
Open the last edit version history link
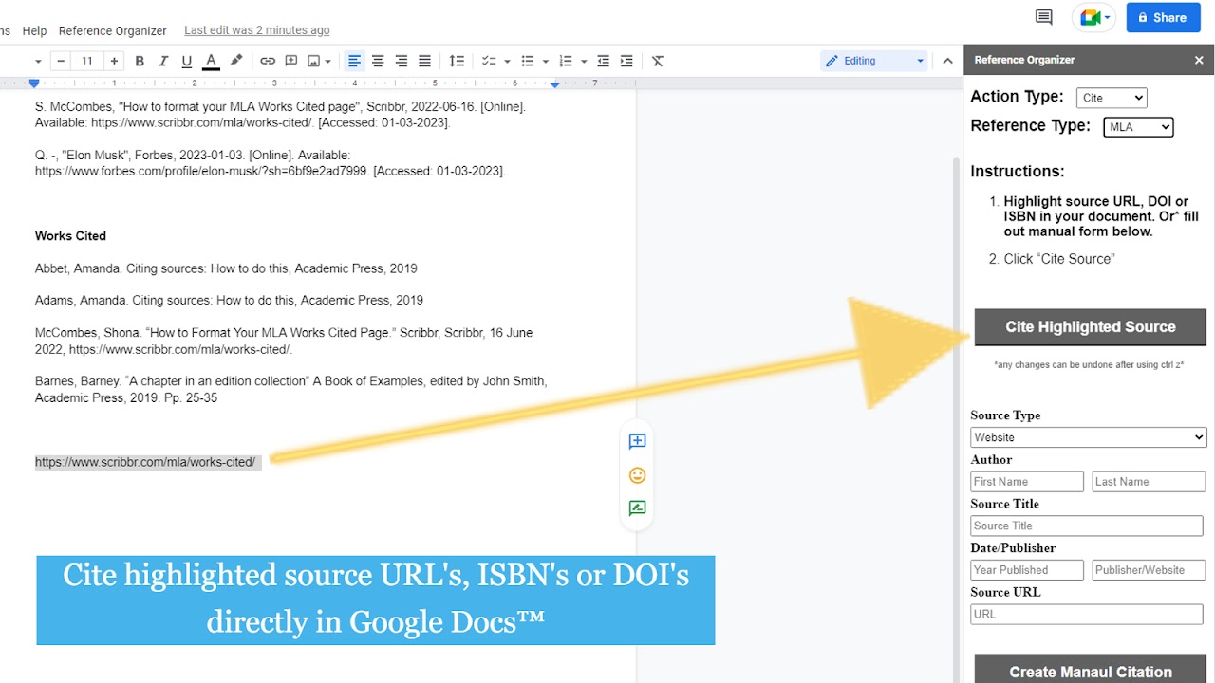click(x=257, y=30)
